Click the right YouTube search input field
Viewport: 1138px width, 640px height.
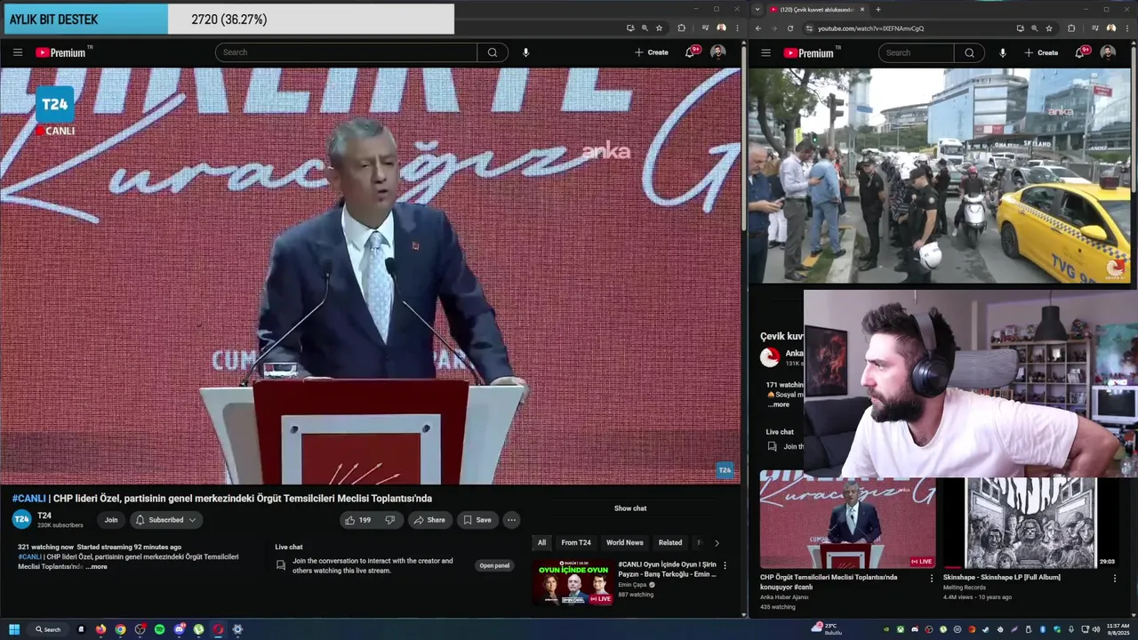pyautogui.click(x=917, y=53)
